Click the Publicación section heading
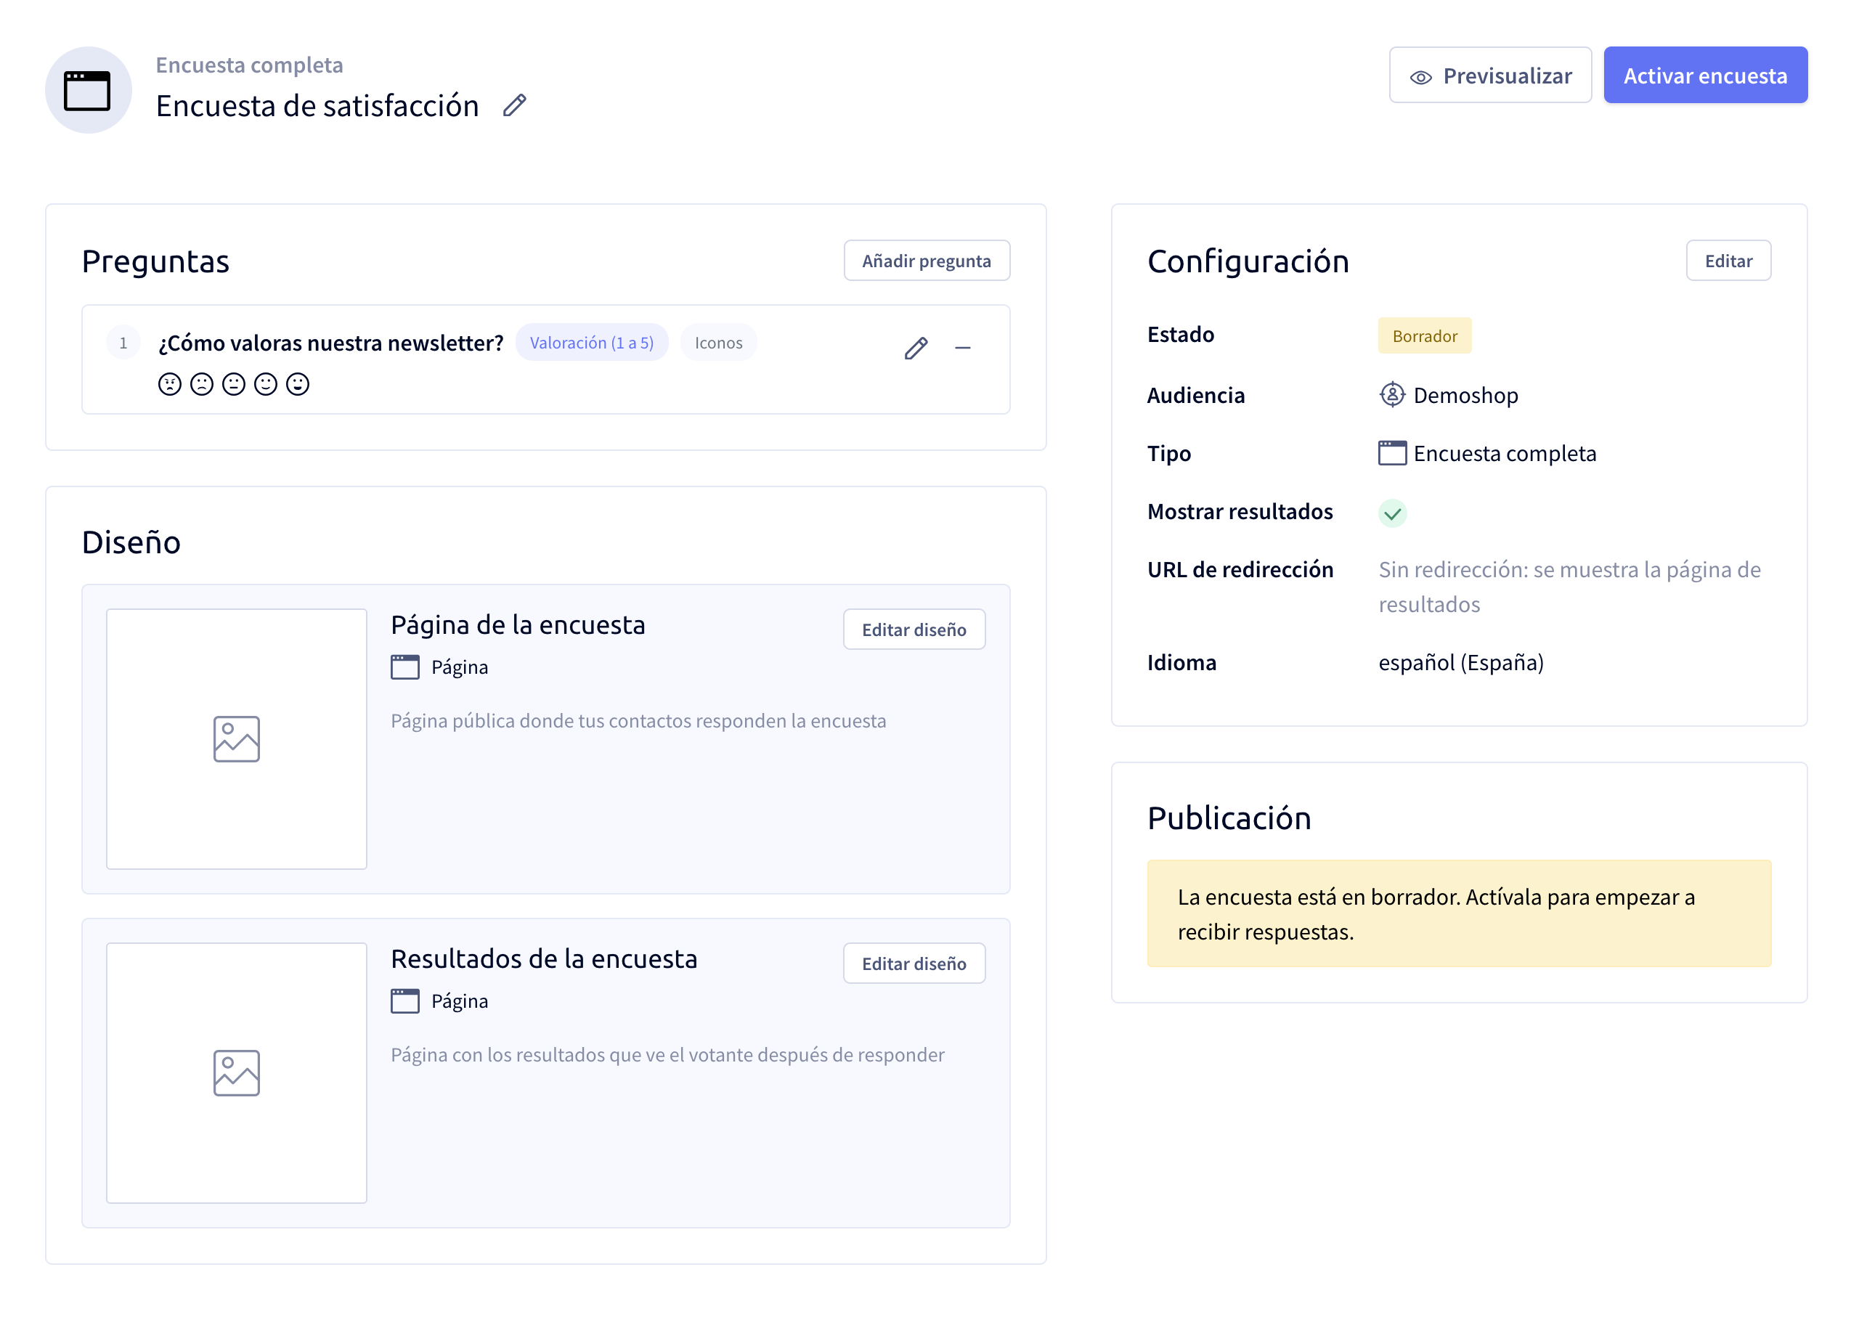This screenshot has width=1859, height=1320. pyautogui.click(x=1229, y=818)
